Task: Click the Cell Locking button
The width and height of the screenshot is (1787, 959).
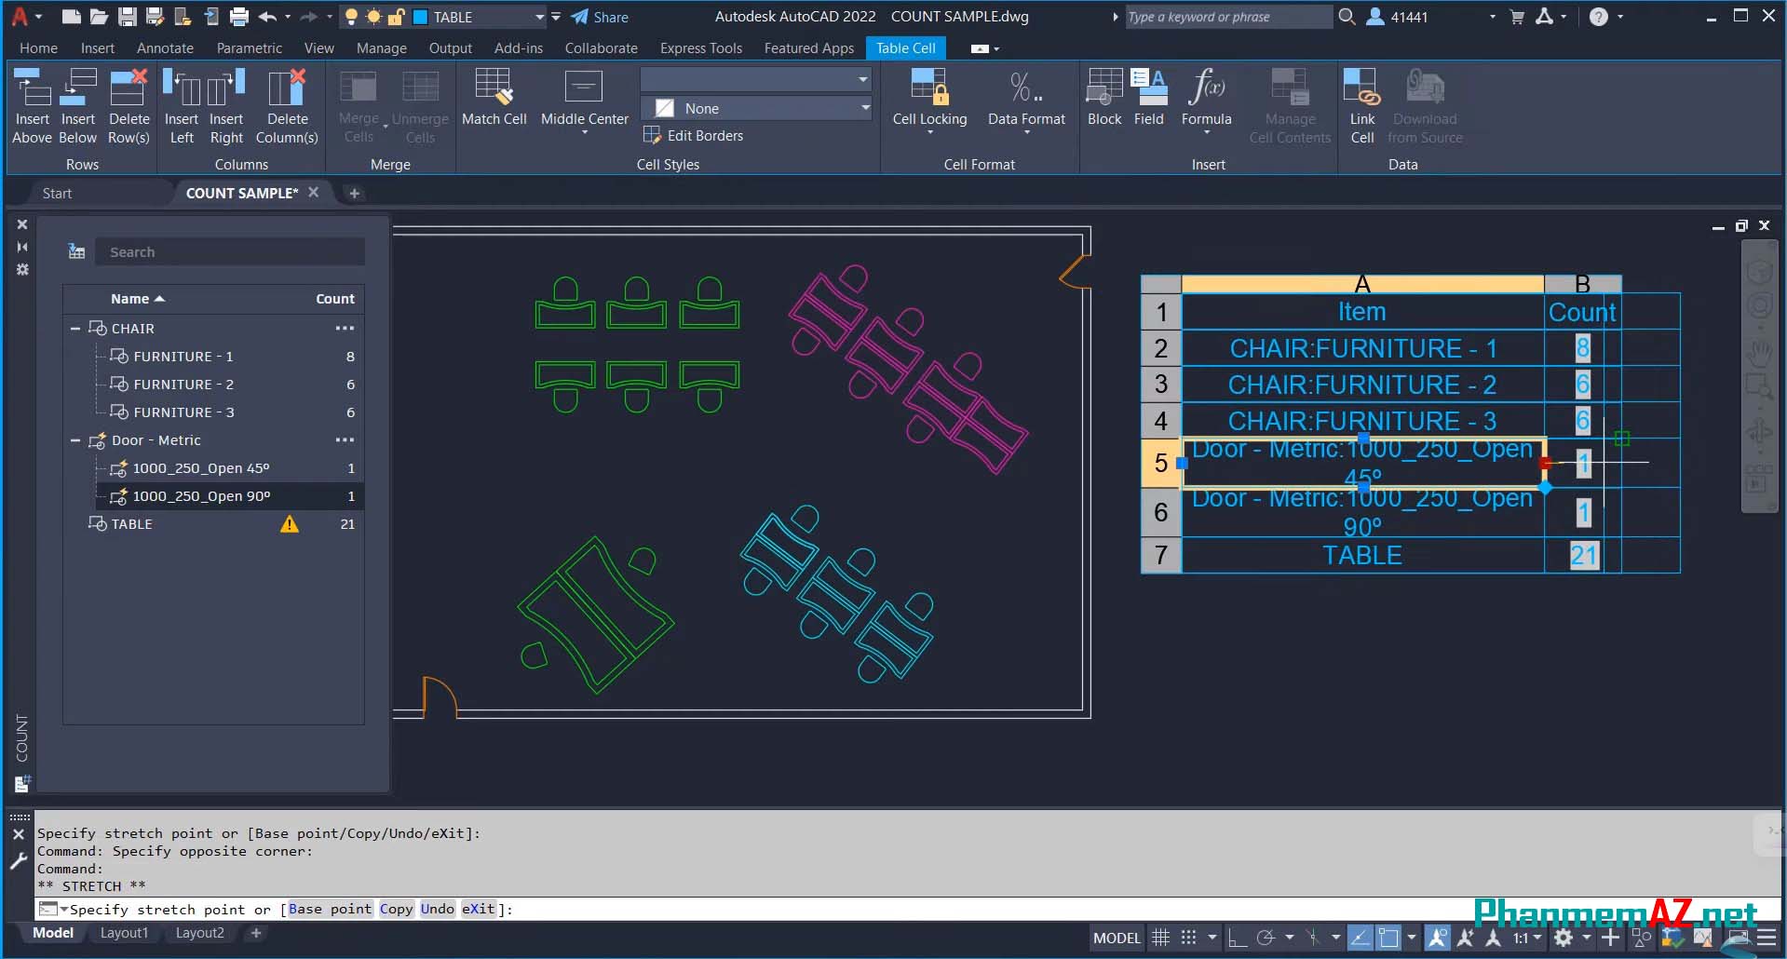Action: (928, 98)
